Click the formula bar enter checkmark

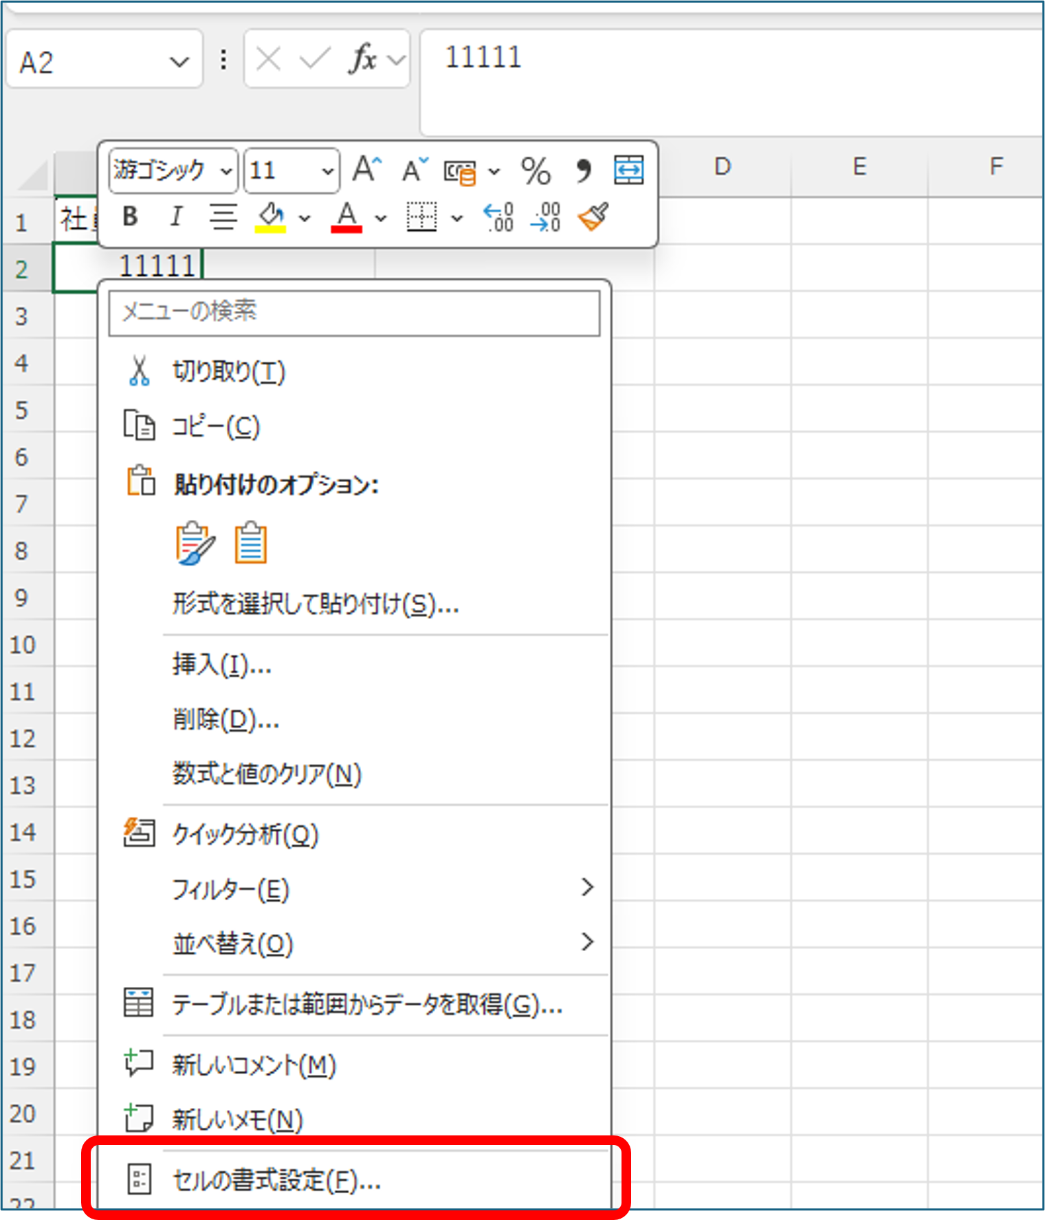pos(315,59)
